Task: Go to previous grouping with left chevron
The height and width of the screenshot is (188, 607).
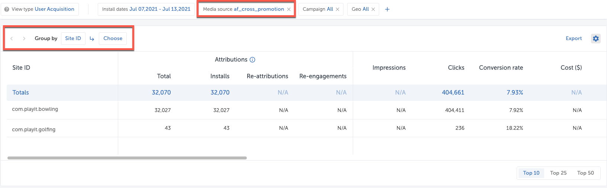Action: (x=12, y=39)
